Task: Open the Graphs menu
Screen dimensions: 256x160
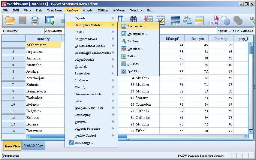Action: (x=88, y=11)
